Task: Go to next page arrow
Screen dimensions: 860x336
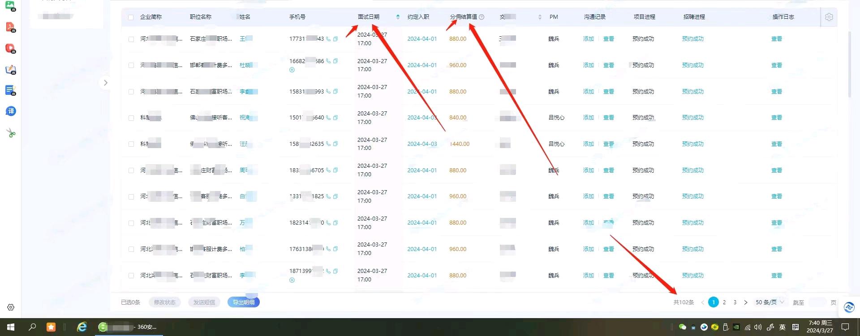Action: 746,302
